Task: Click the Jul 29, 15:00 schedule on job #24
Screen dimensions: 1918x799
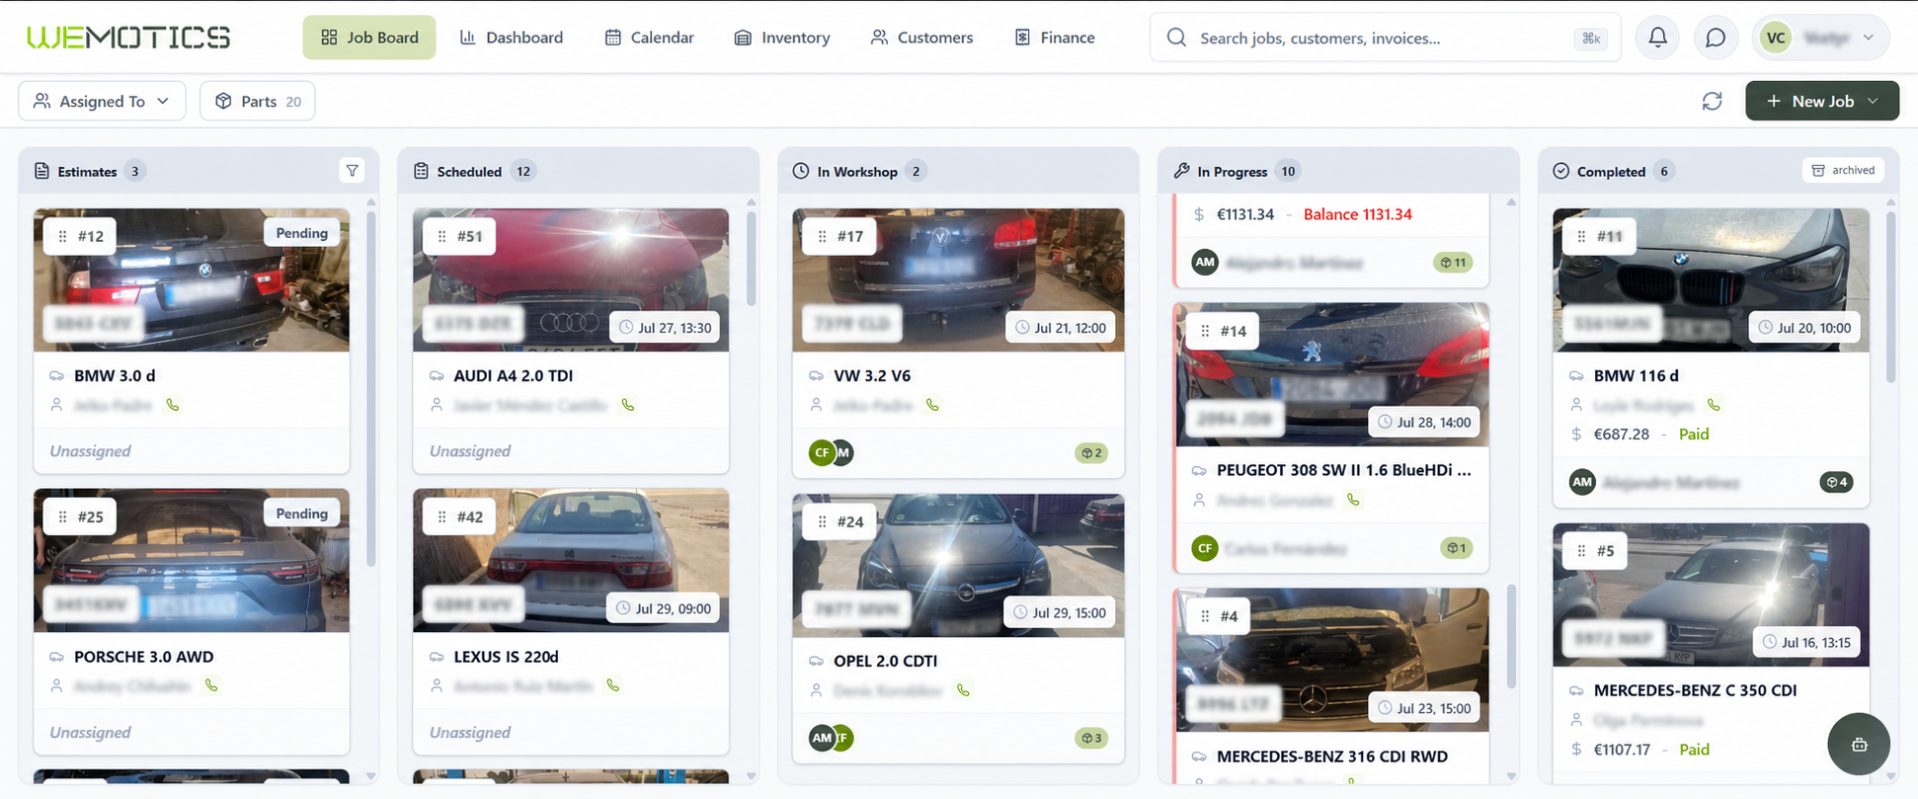Action: [x=1060, y=612]
